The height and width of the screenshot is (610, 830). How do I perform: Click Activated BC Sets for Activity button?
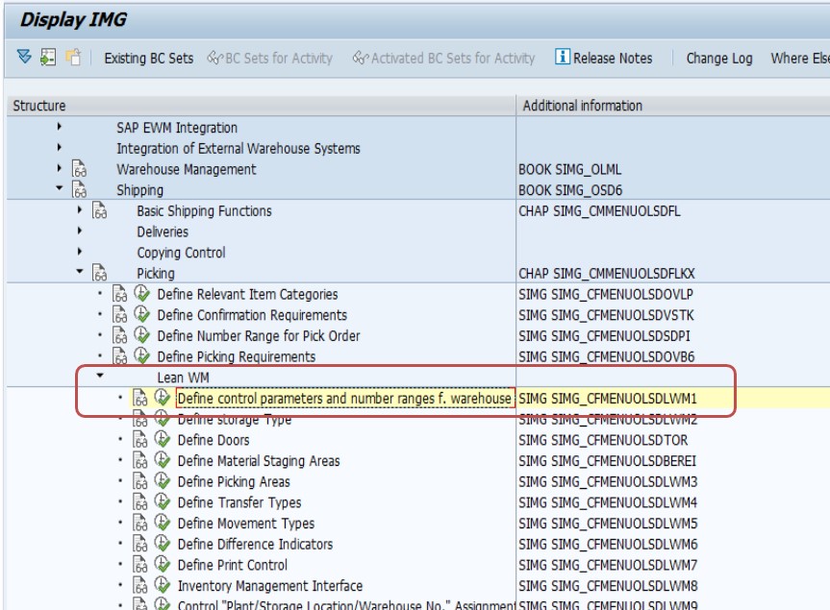444,59
